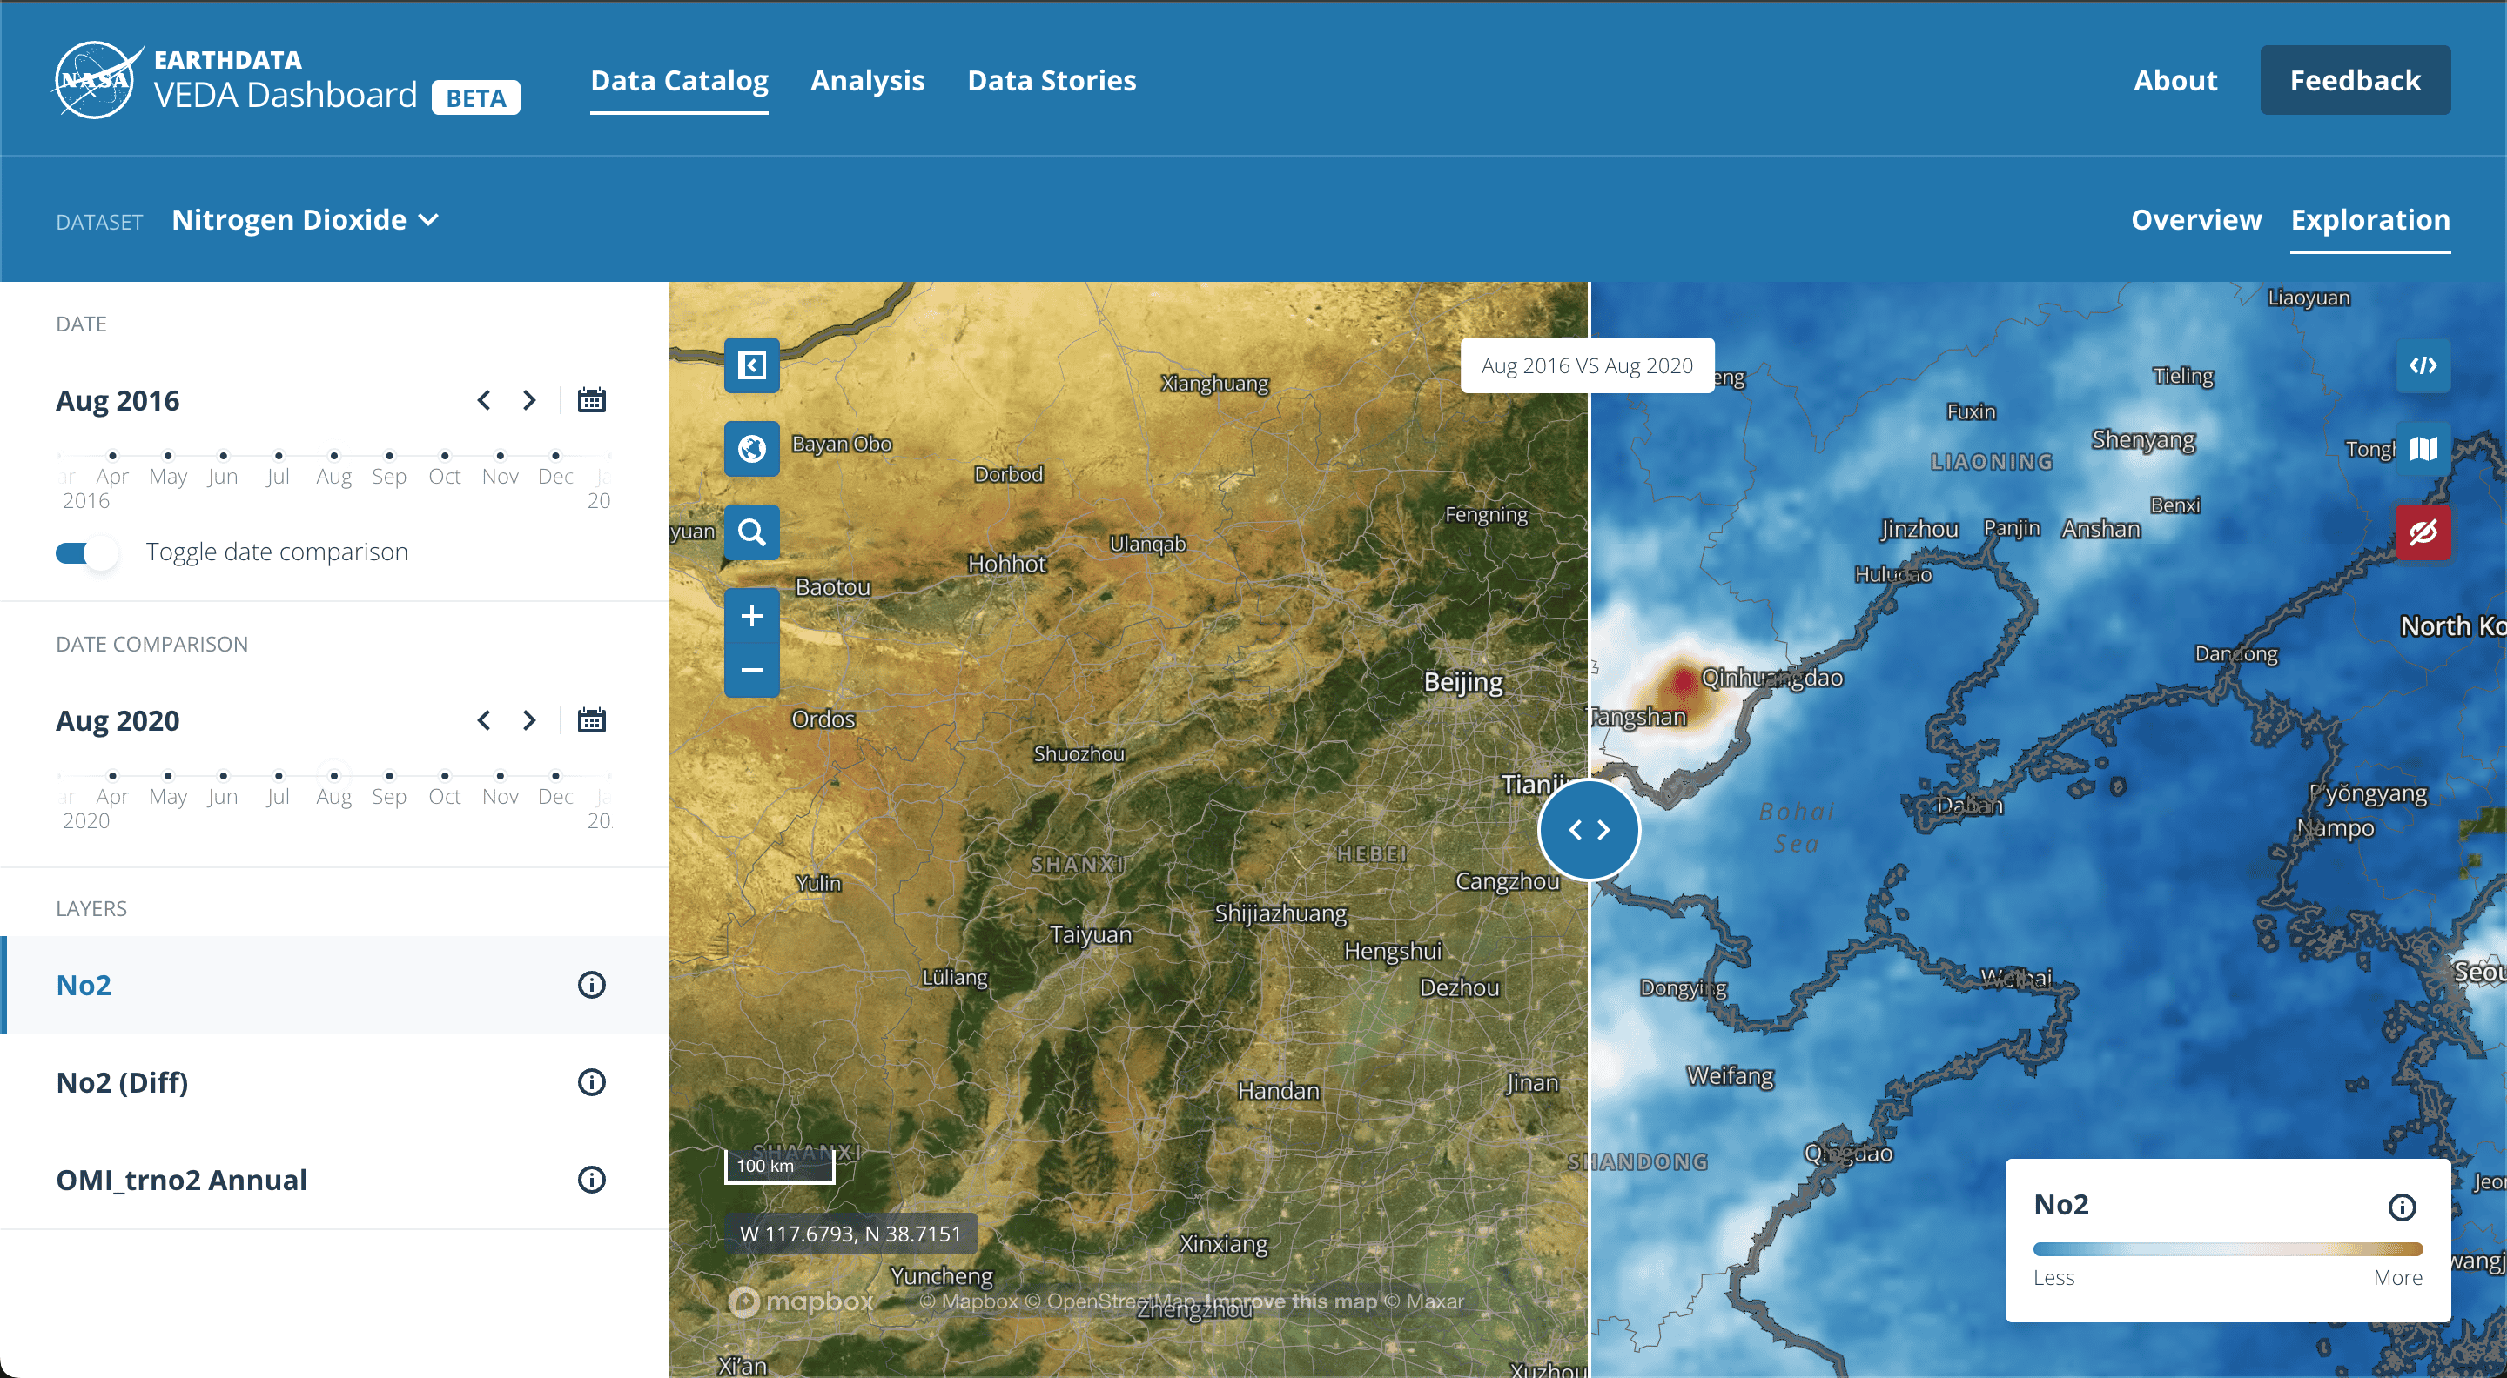Click the Aug 2016 date heading
The image size is (2507, 1378).
118,401
